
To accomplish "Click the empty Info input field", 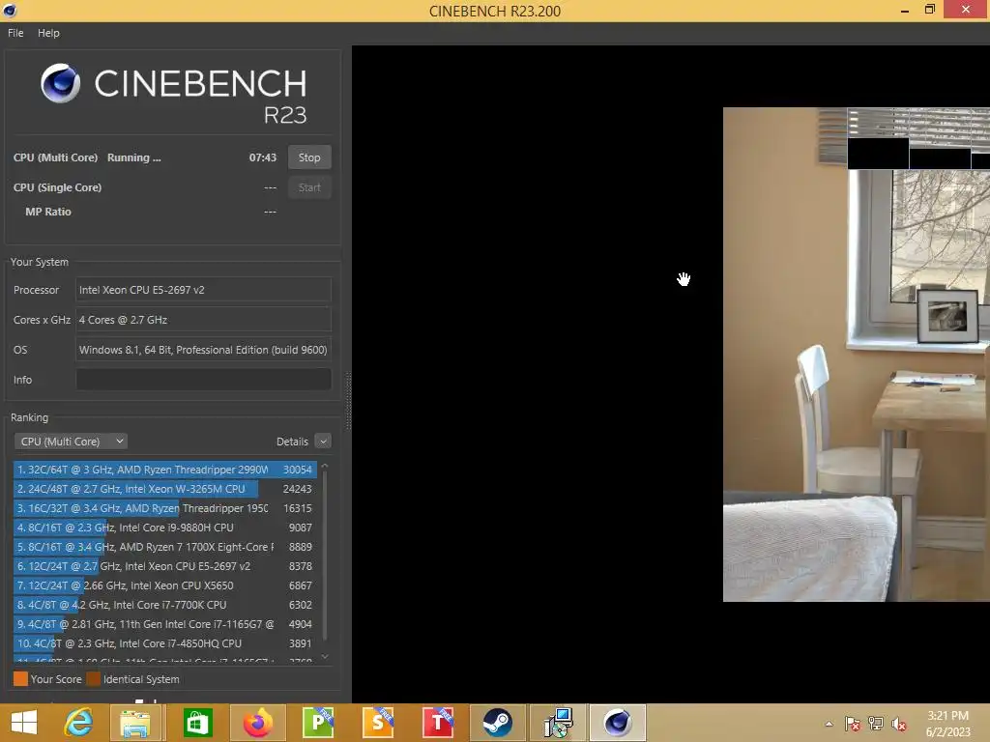I will tap(203, 379).
